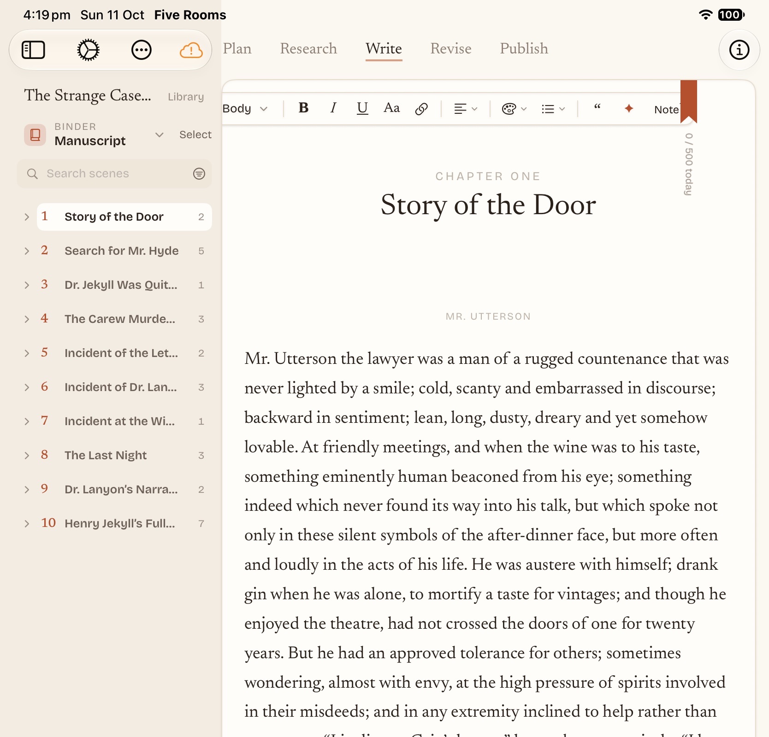Tap the Select button in binder
This screenshot has height=737, width=769.
(195, 135)
